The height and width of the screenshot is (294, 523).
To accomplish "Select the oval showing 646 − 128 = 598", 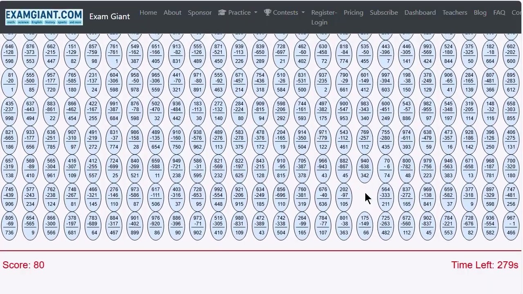I will [9, 54].
